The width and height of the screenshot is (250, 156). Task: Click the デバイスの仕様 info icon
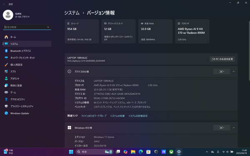pyautogui.click(x=69, y=72)
